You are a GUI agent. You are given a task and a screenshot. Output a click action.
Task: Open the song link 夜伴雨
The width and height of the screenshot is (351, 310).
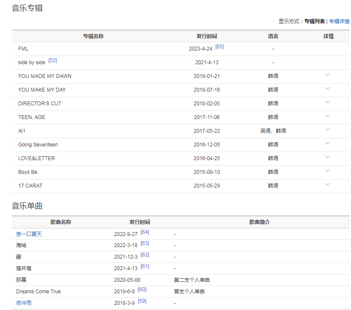pos(24,303)
